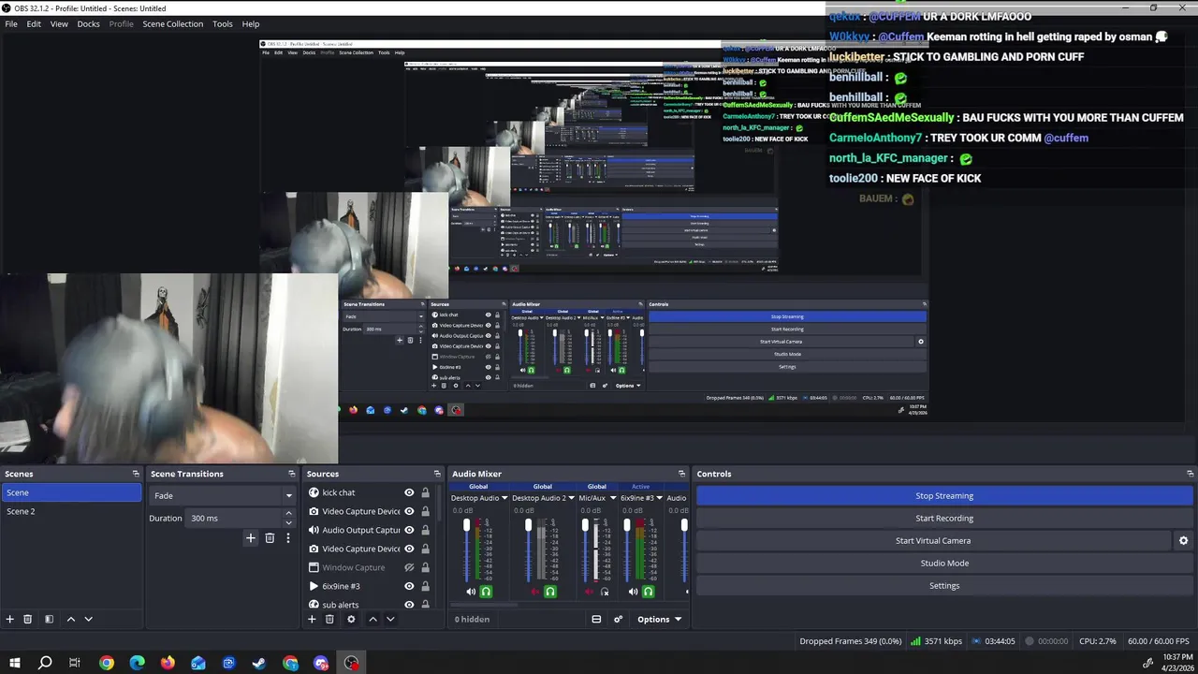Add a new source with plus icon
This screenshot has width=1198, height=674.
point(312,619)
